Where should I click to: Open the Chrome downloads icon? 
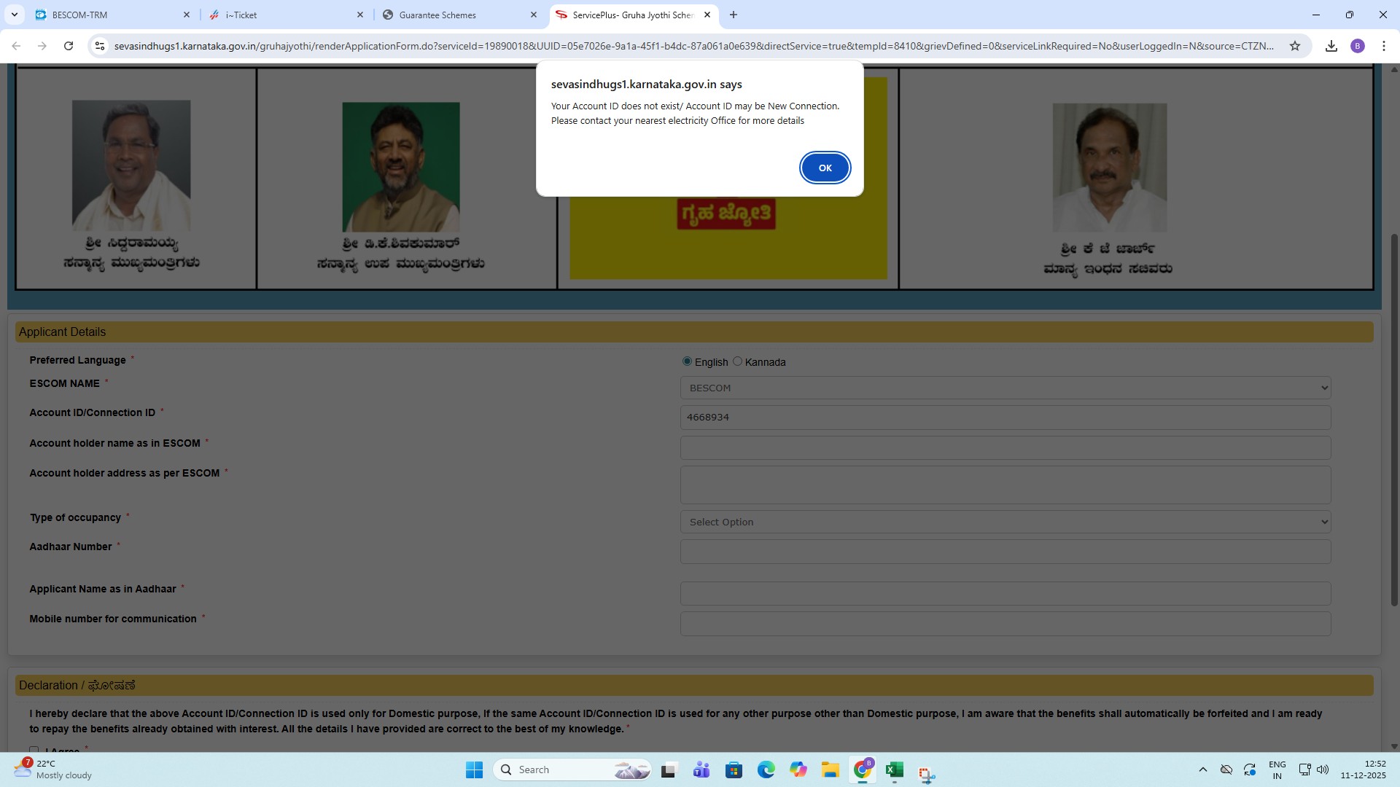pos(1331,46)
